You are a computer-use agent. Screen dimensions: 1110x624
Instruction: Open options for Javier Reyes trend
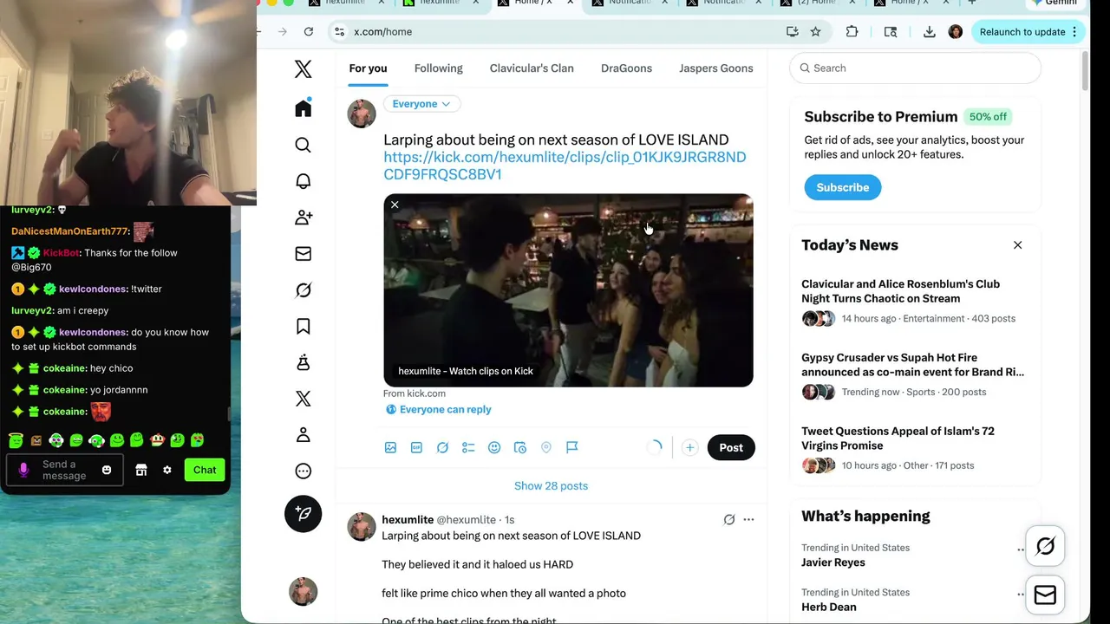[1021, 549]
